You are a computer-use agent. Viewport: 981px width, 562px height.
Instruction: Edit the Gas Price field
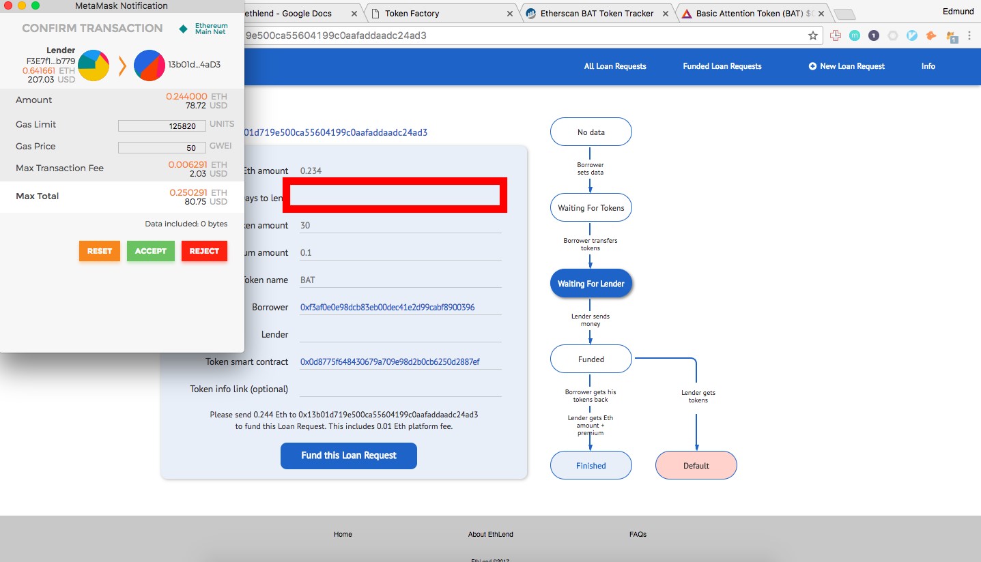tap(162, 147)
